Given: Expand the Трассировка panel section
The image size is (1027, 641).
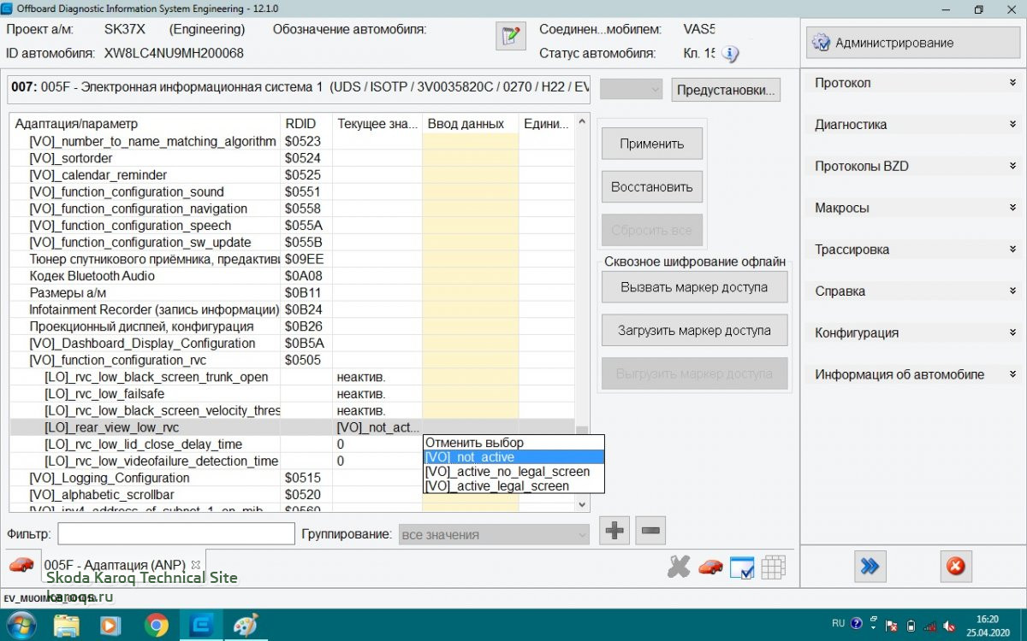Looking at the screenshot, I should point(913,250).
